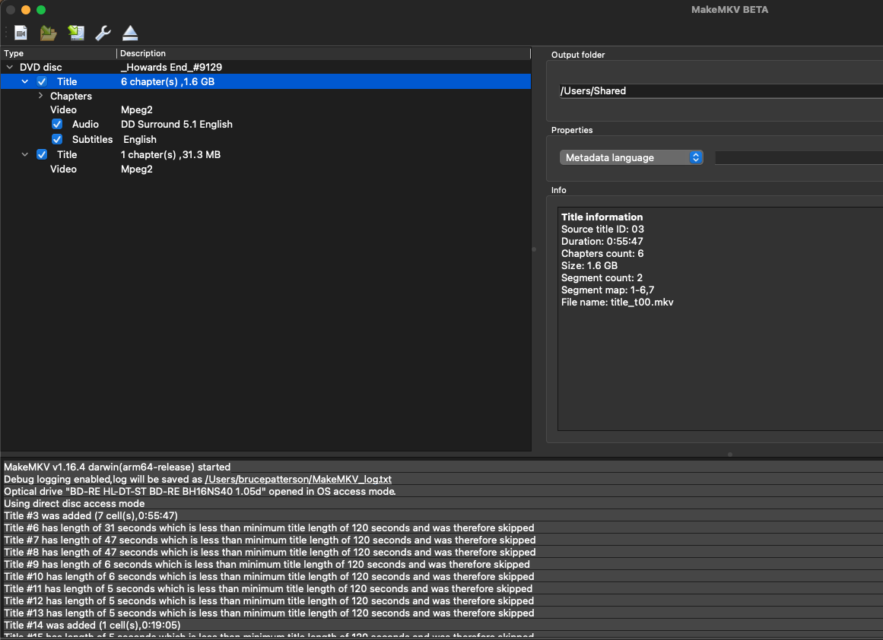Click log line for skipped Title #6
The height and width of the screenshot is (640, 883).
(269, 528)
